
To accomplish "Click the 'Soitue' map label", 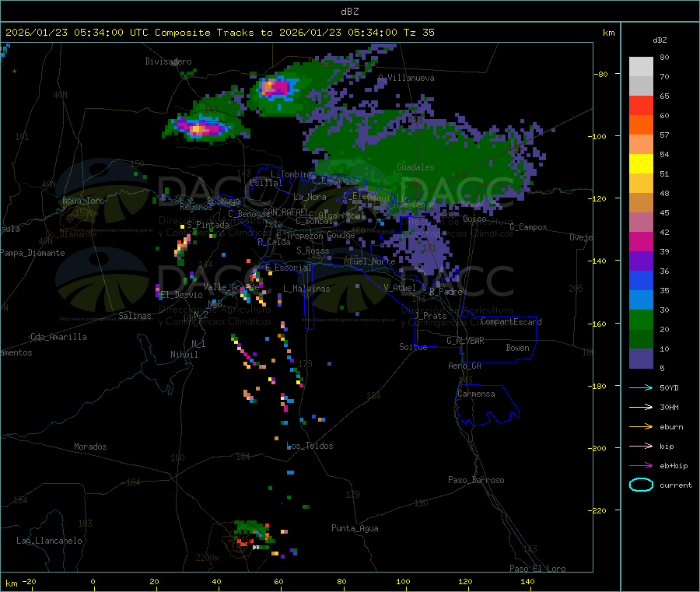I will pos(413,347).
